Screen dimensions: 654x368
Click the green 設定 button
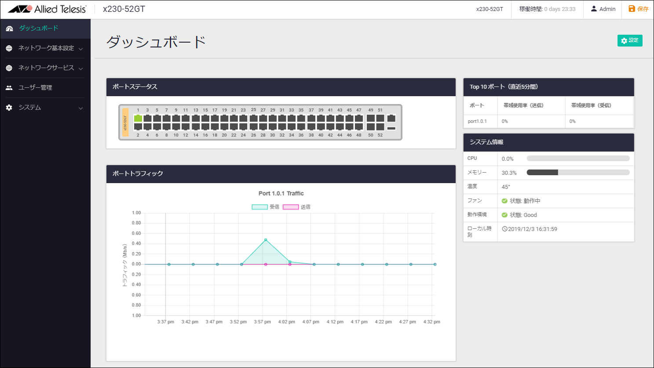click(629, 40)
